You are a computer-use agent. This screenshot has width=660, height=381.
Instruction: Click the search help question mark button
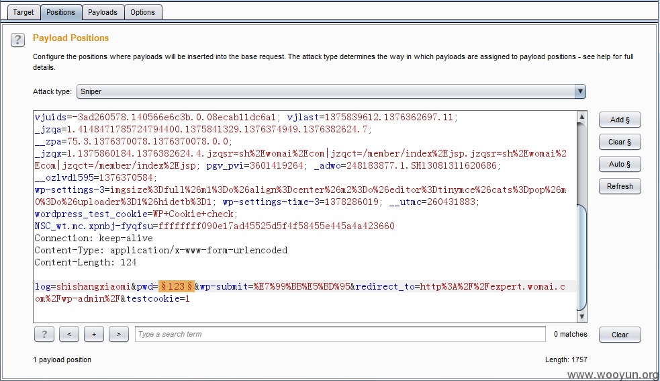tap(44, 334)
